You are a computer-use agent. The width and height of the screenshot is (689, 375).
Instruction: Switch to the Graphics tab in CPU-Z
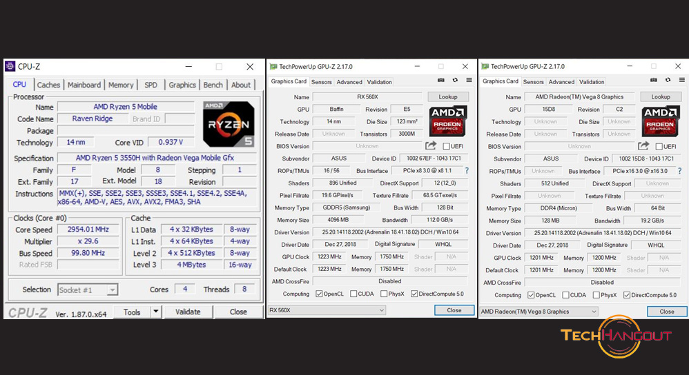pos(182,85)
